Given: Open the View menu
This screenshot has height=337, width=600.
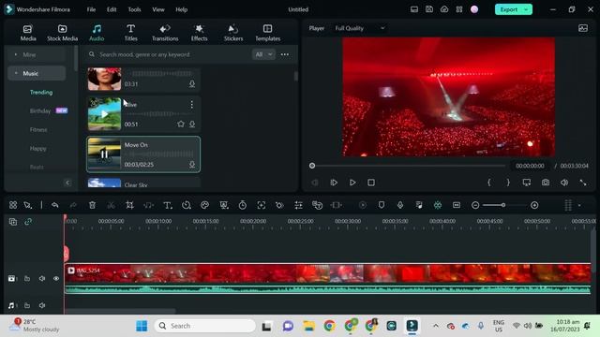Looking at the screenshot, I should (x=158, y=9).
